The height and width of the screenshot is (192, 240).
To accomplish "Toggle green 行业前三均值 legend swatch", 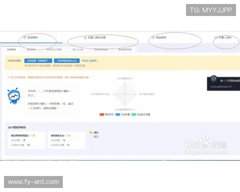I will tap(134, 114).
